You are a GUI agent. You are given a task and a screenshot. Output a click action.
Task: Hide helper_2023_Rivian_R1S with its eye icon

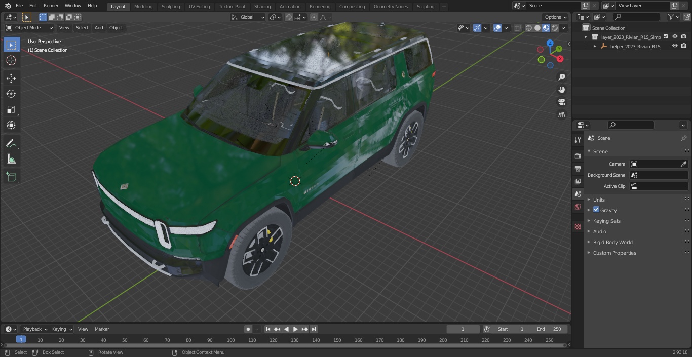point(675,46)
